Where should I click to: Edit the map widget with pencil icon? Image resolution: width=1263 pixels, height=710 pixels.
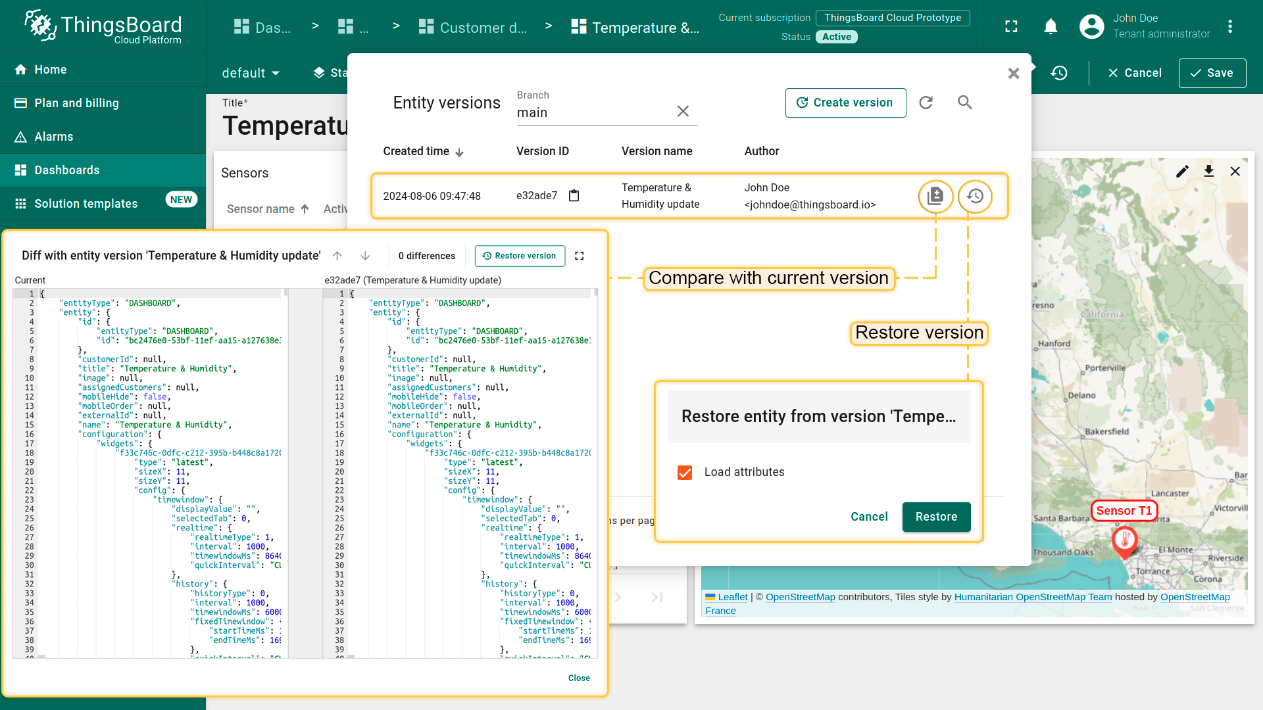pyautogui.click(x=1182, y=172)
